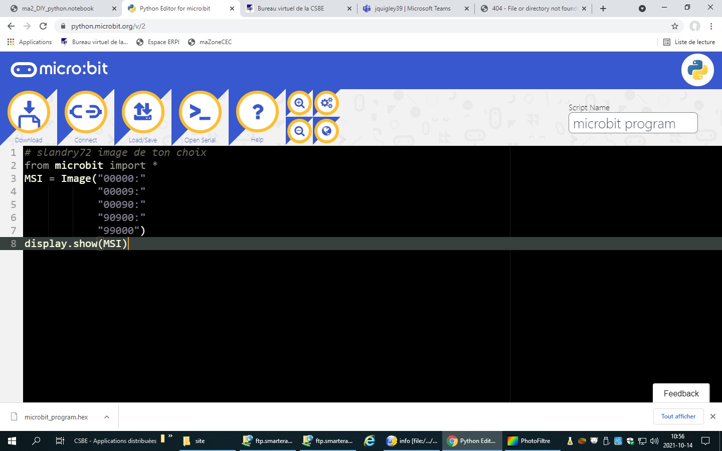Click line number 5 in gutter
722x451 pixels.
(x=14, y=204)
